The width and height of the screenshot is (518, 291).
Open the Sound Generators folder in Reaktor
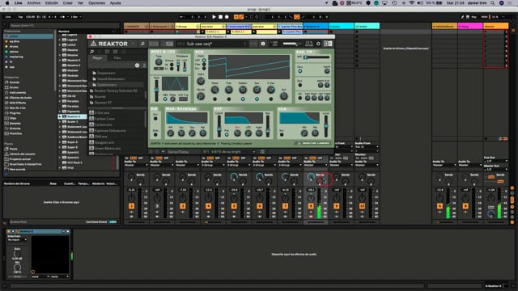(x=111, y=79)
